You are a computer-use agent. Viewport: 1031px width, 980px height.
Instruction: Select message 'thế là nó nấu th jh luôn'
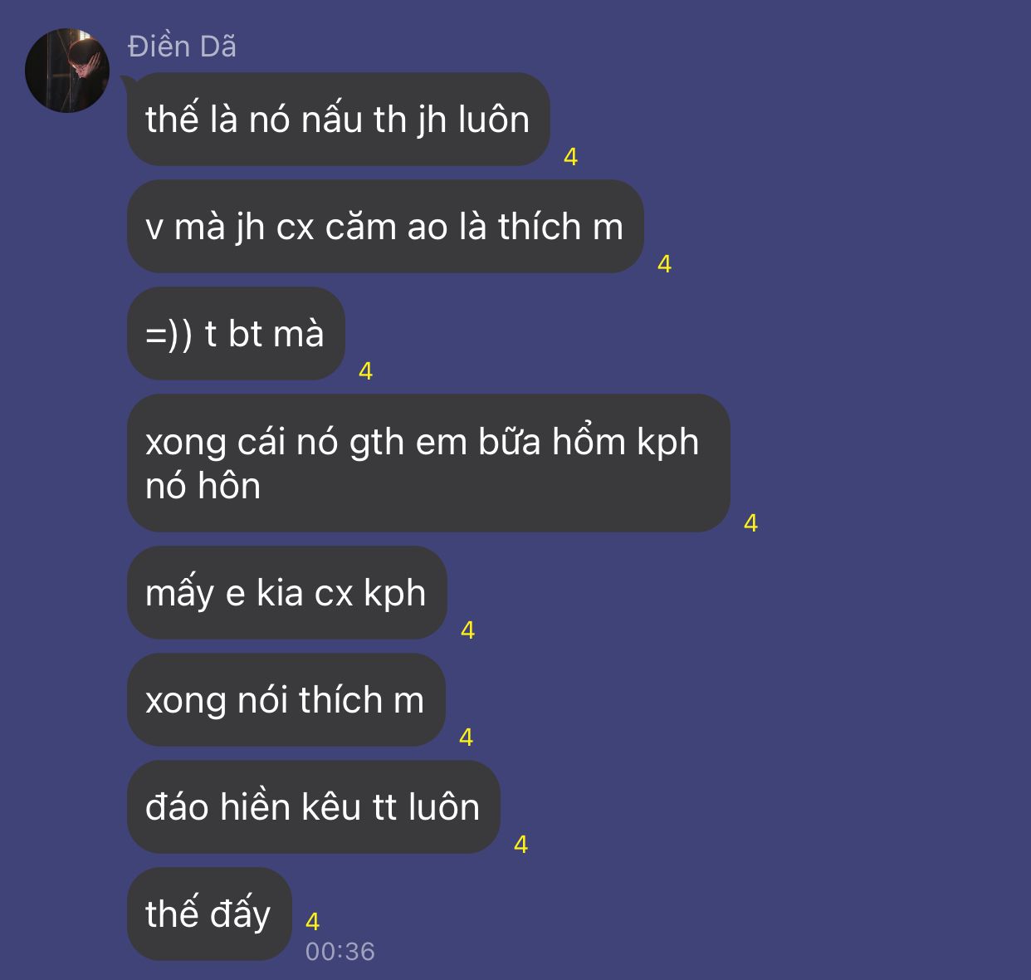338,119
